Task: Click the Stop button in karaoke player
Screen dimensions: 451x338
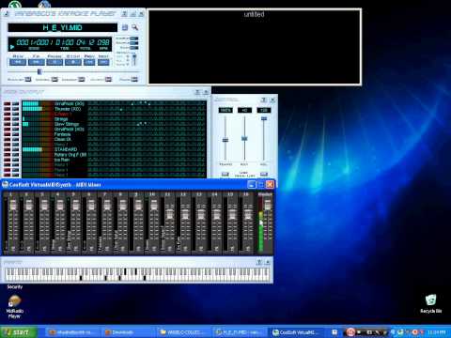Action: pyautogui.click(x=73, y=62)
